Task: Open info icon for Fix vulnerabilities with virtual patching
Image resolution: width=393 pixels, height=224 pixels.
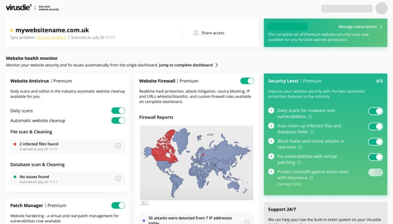Action: click(299, 162)
